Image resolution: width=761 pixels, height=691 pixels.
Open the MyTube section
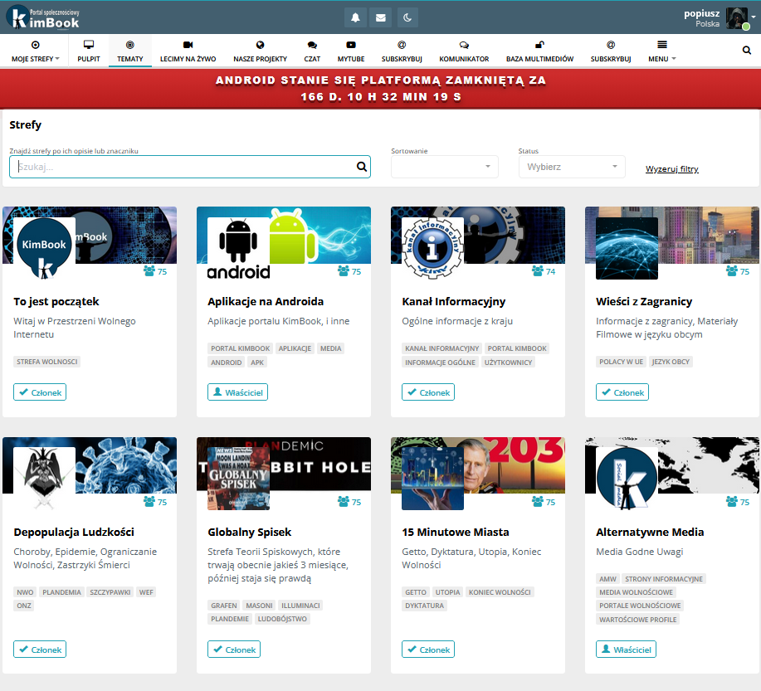[x=351, y=51]
